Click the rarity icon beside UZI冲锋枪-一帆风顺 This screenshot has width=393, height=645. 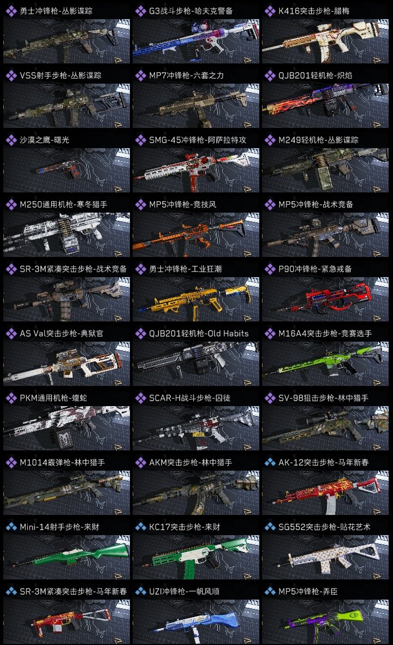tap(140, 591)
